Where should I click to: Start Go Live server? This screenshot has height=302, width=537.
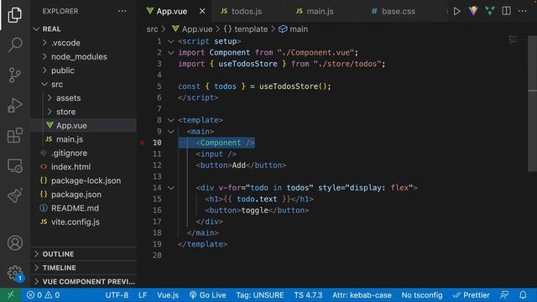207,294
